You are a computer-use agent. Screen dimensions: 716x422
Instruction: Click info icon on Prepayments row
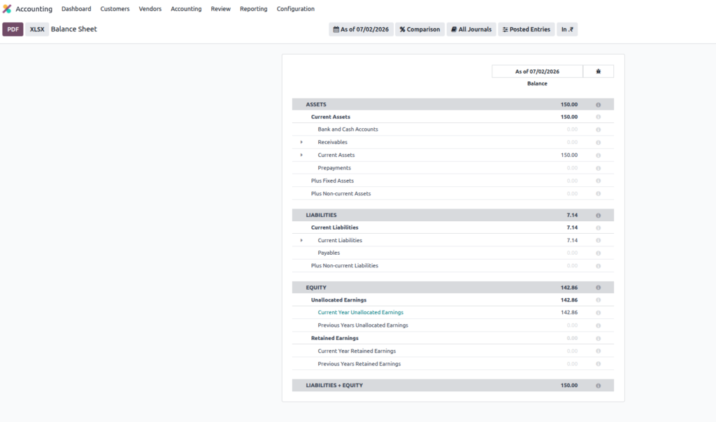tap(599, 168)
